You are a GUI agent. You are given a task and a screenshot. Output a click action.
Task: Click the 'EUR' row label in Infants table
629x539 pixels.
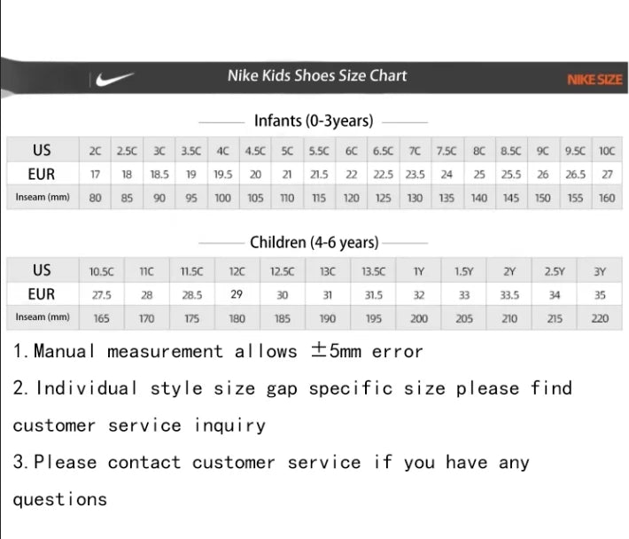43,174
